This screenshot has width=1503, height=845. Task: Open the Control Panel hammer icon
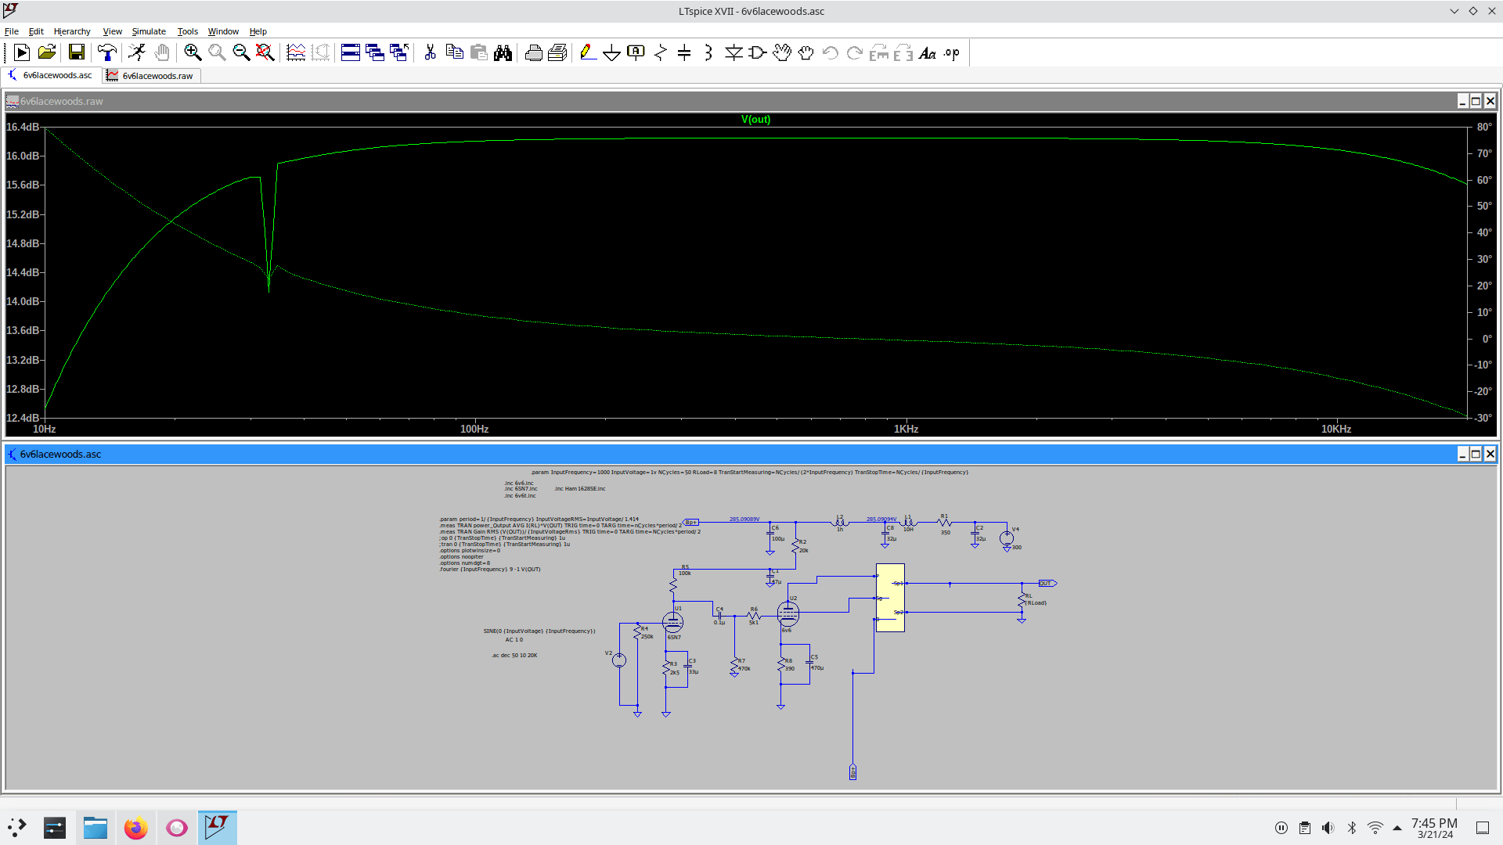point(106,52)
